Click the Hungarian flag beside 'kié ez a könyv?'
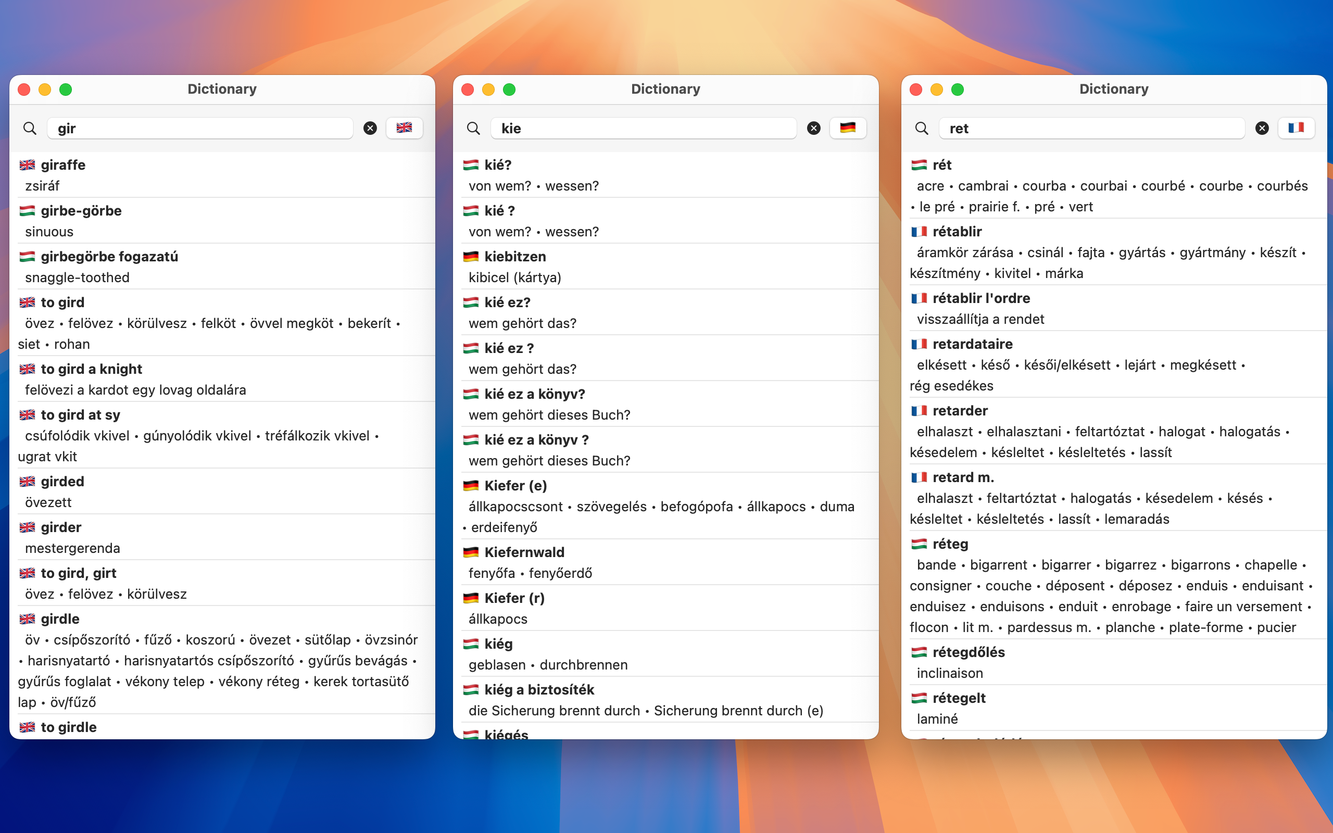 point(470,394)
